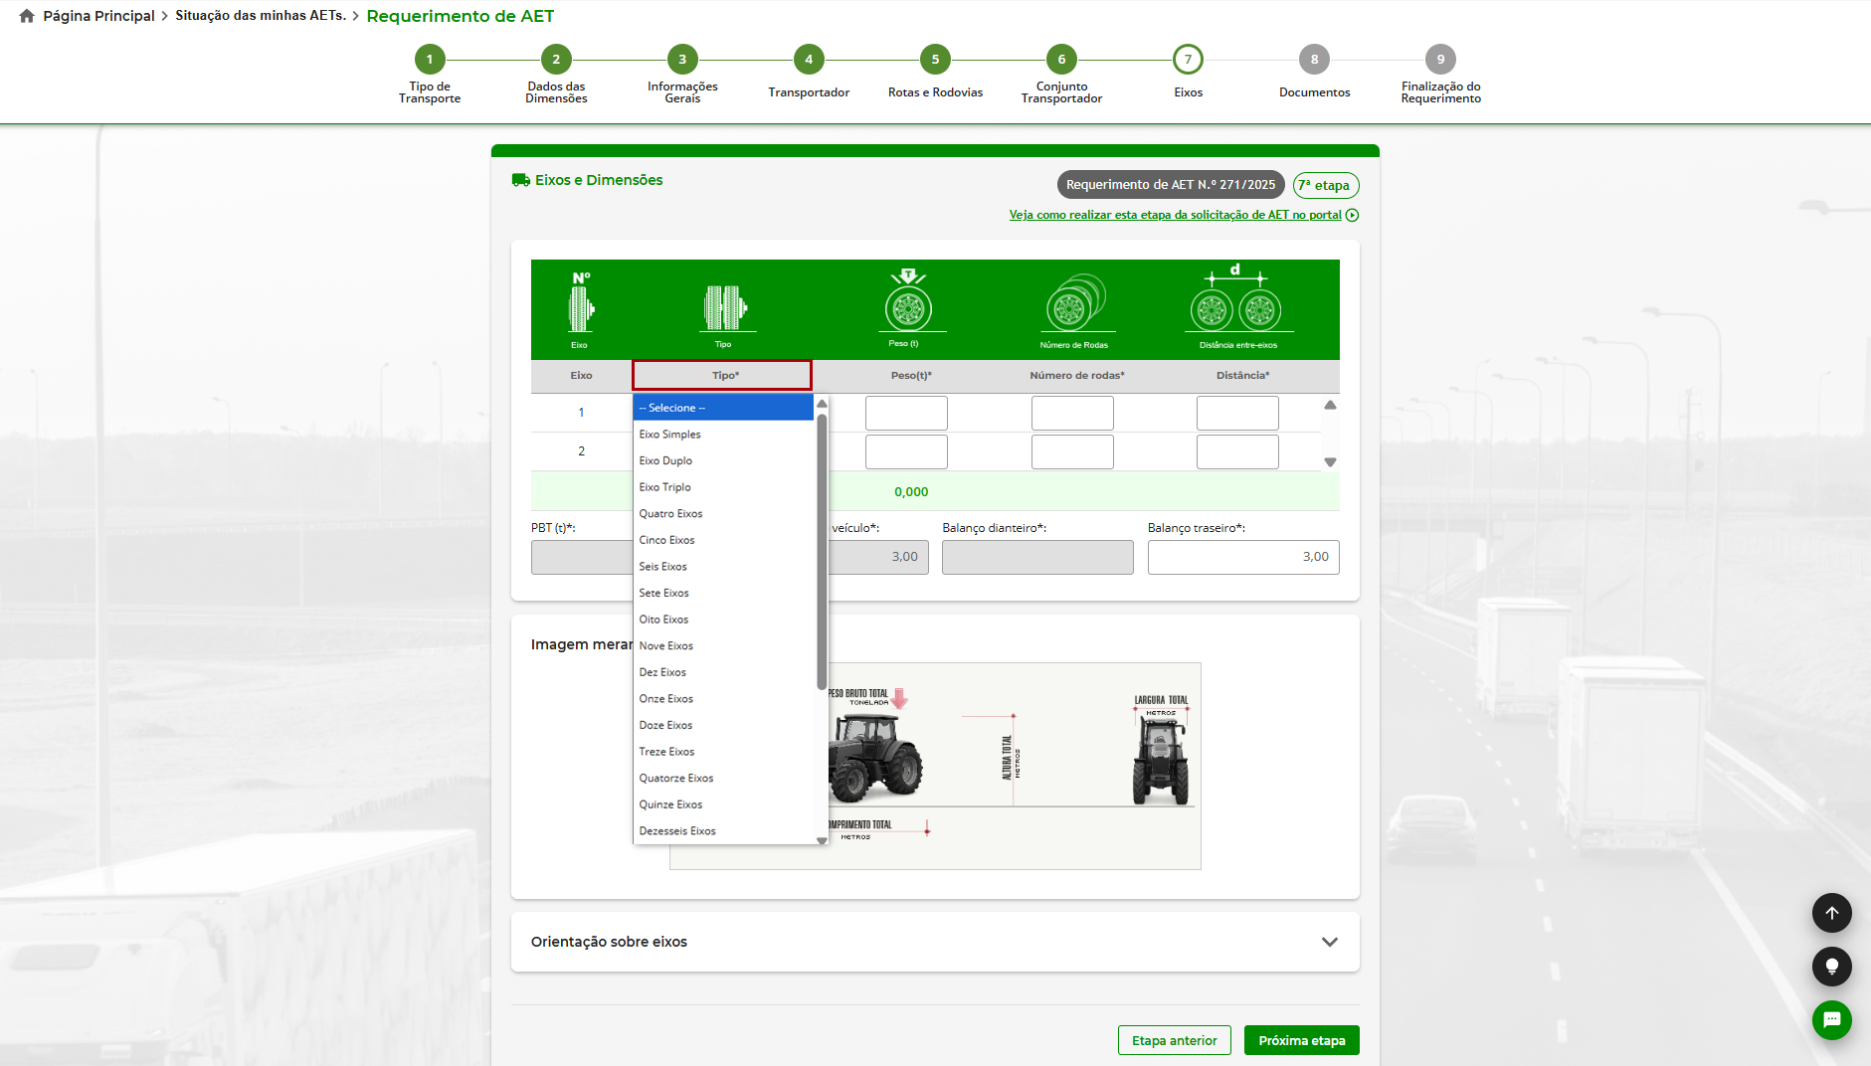
Task: Focus Número de rodas field for axle 2
Action: (1072, 451)
